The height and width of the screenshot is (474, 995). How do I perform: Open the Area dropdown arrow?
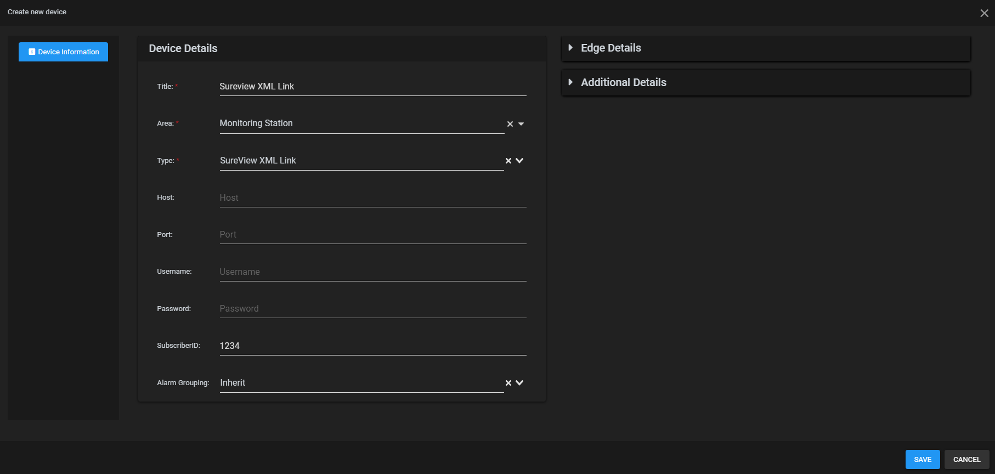coord(521,124)
